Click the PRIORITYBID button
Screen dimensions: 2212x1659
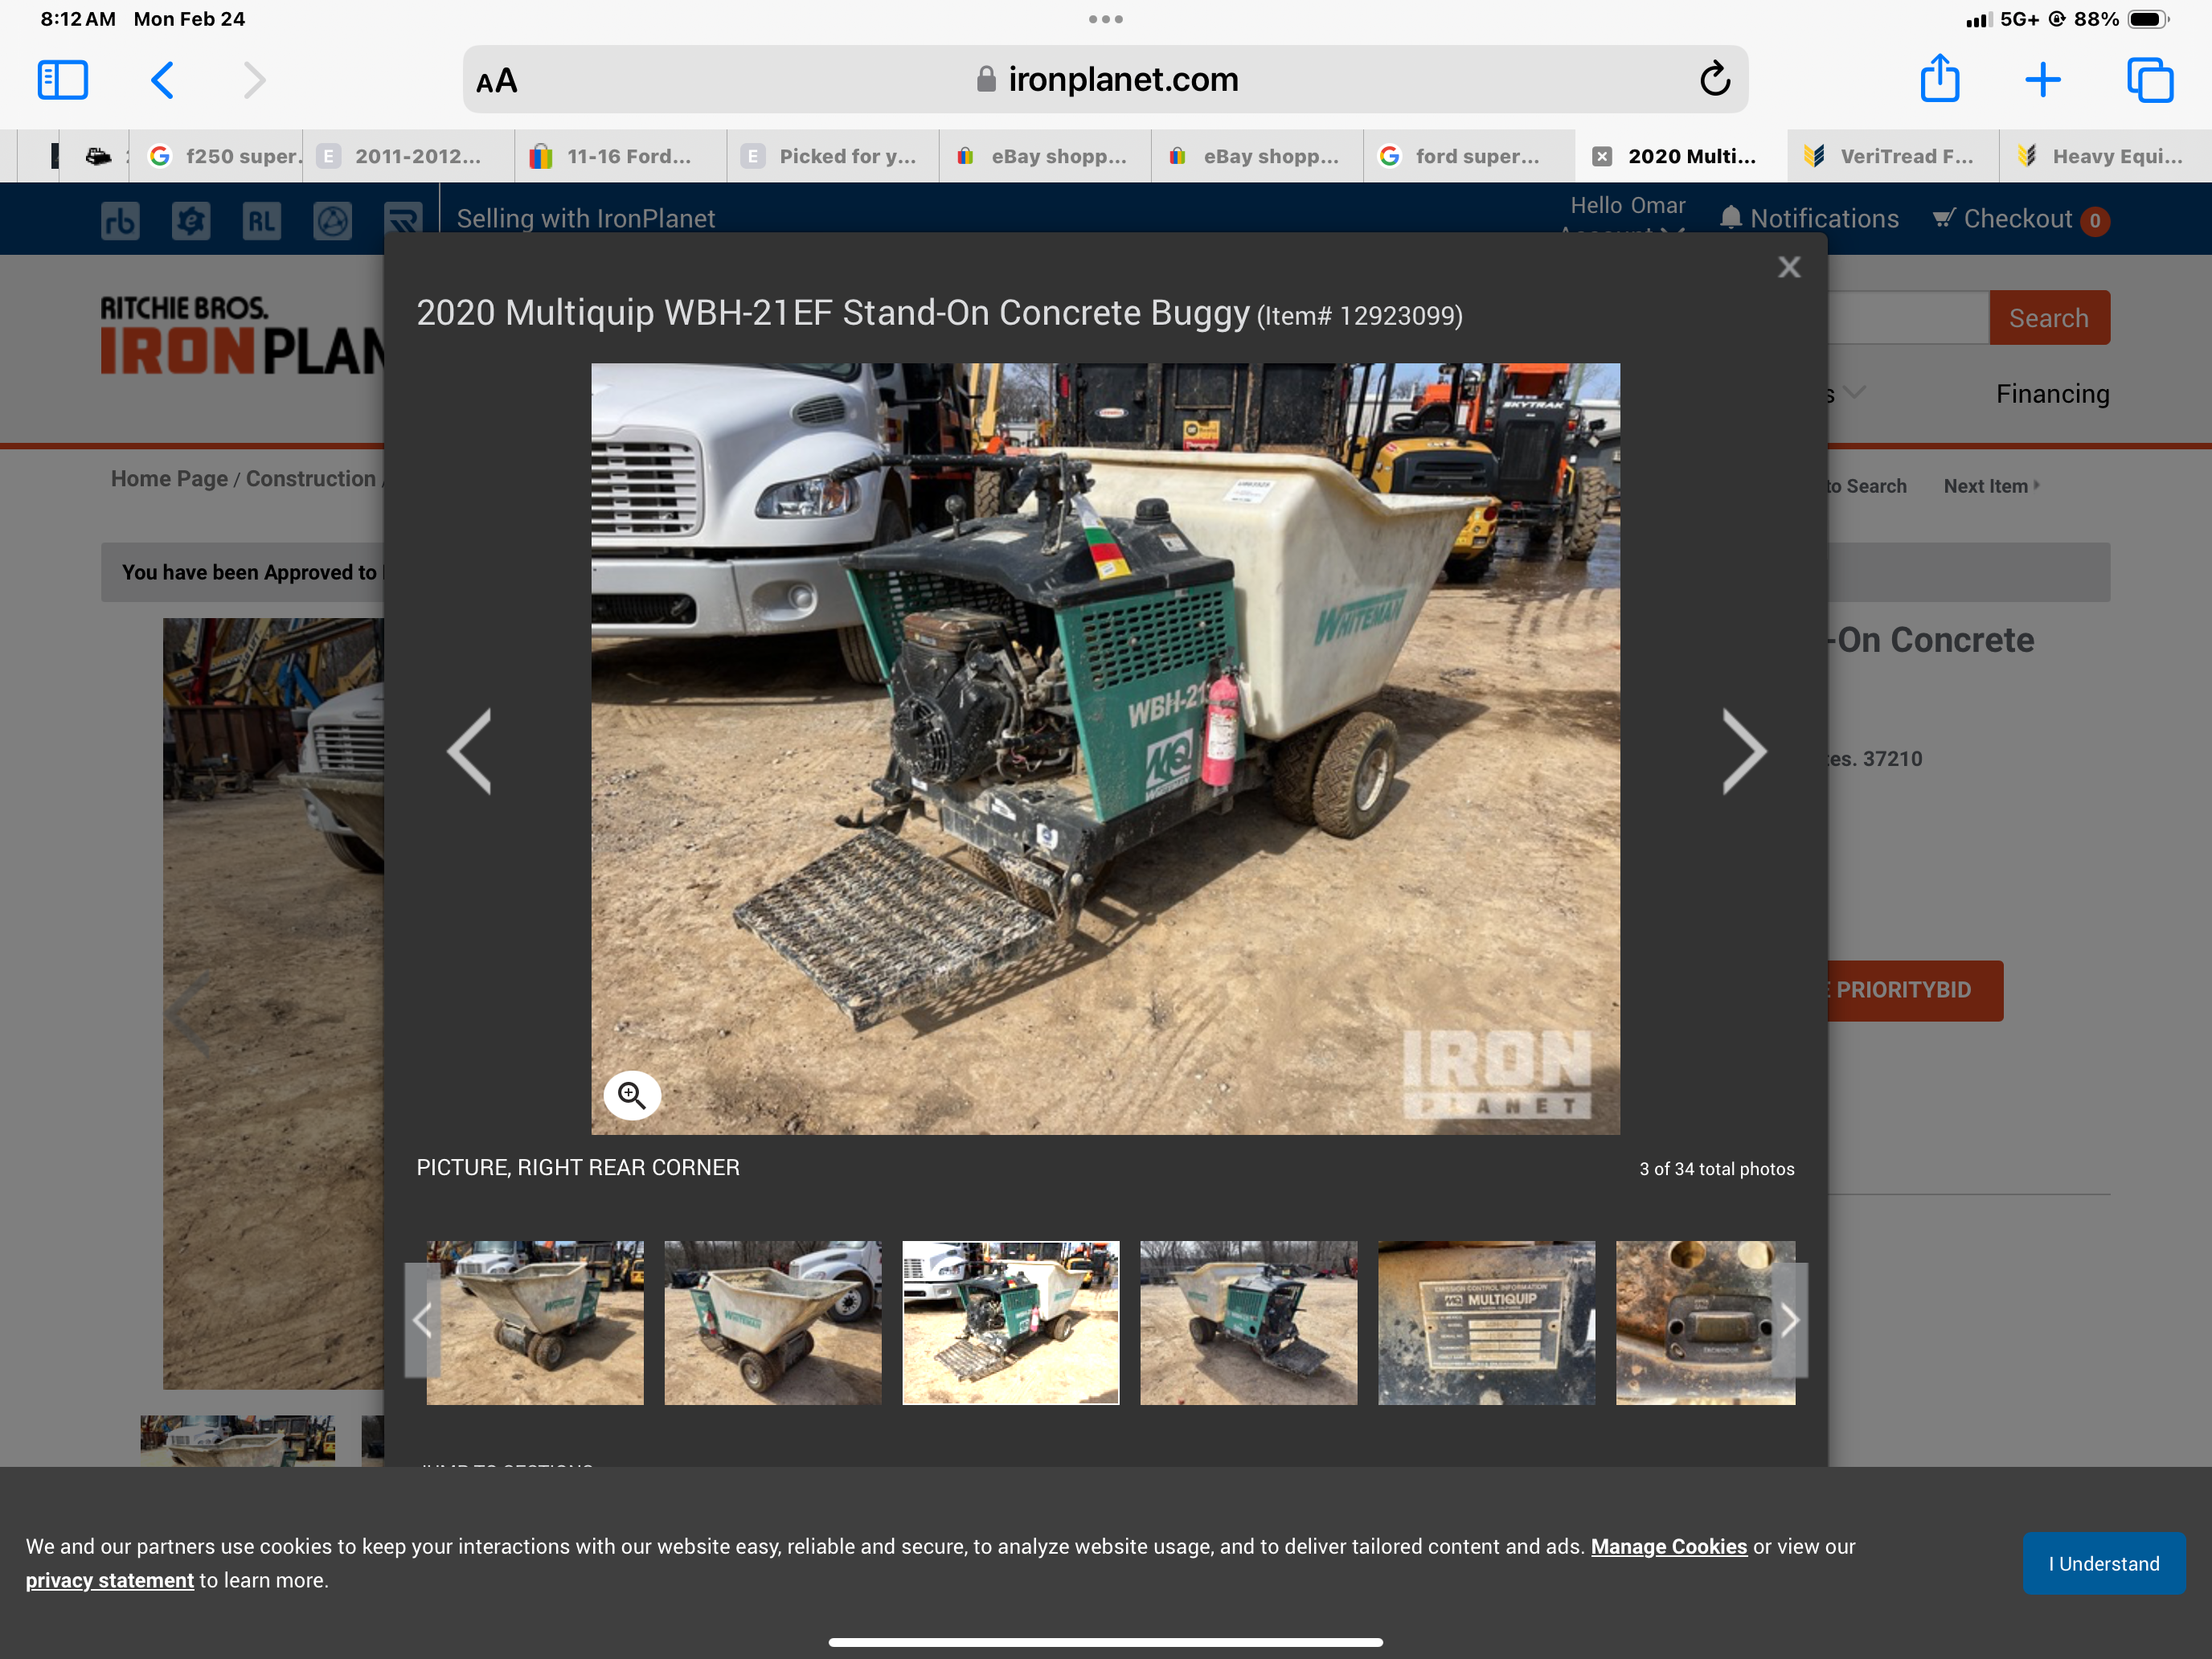1915,990
